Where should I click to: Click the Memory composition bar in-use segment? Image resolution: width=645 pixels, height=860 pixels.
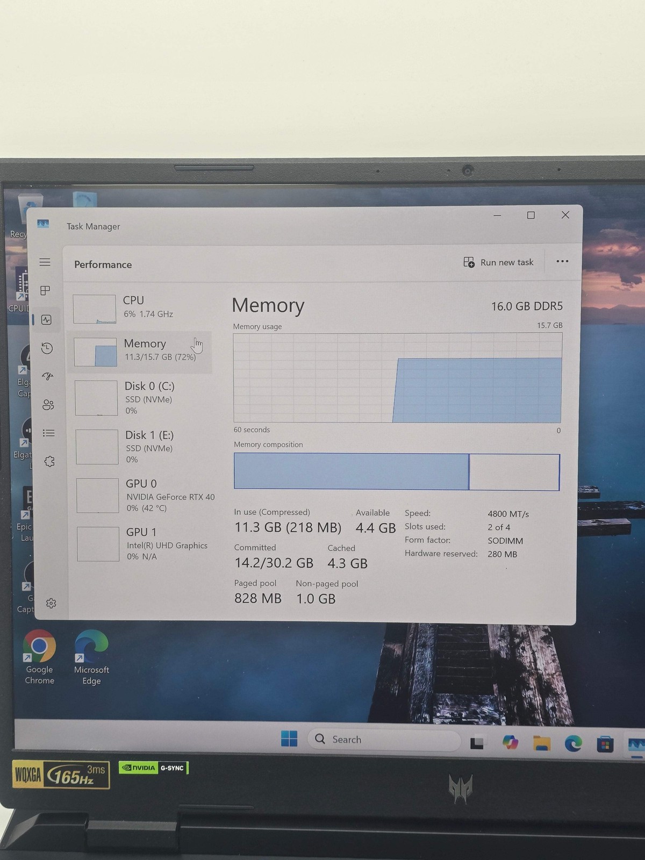click(351, 471)
